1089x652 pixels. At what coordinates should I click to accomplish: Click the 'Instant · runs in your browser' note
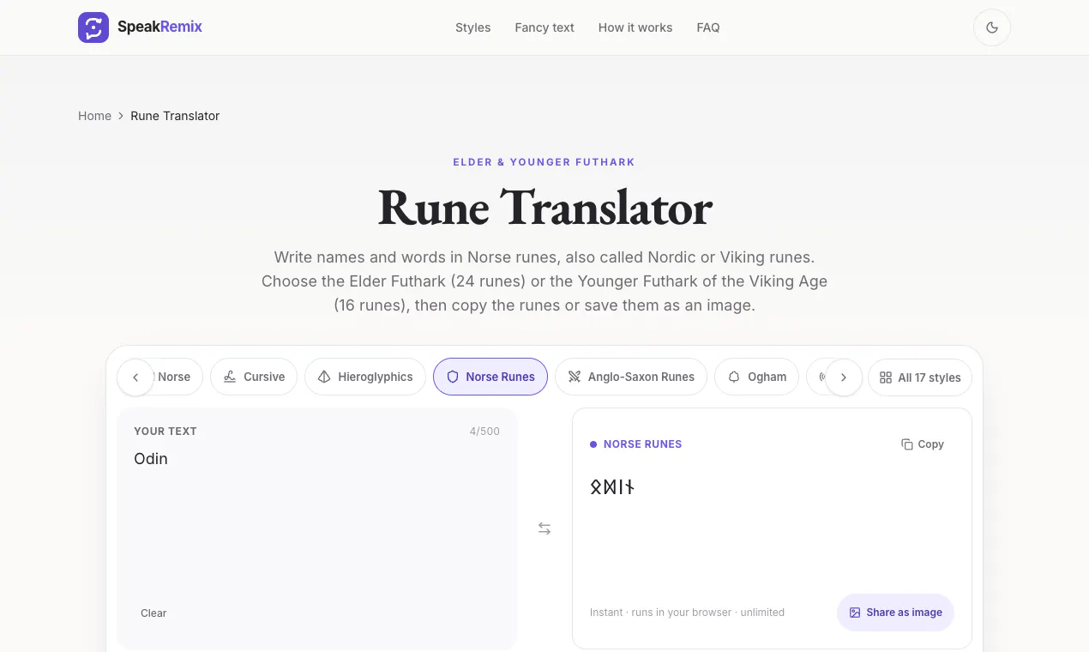click(687, 613)
